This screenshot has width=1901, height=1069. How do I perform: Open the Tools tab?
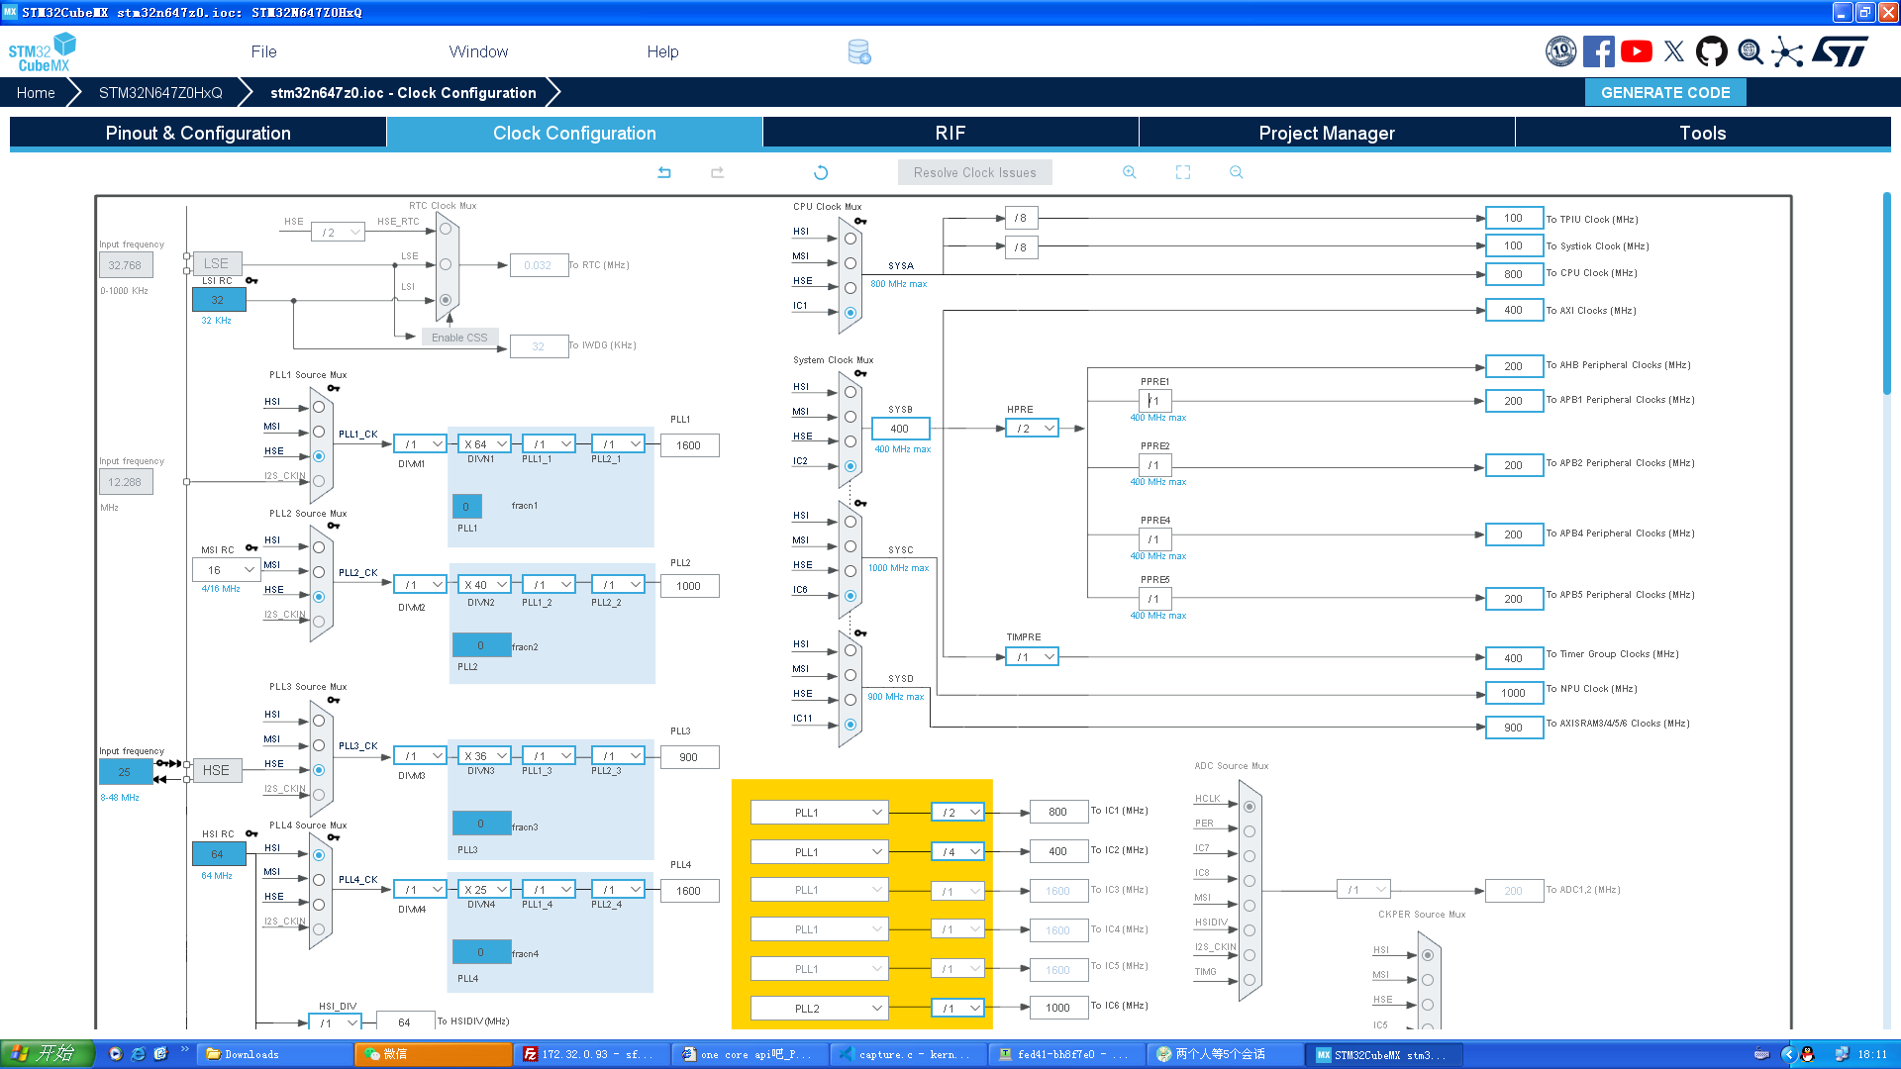point(1703,133)
